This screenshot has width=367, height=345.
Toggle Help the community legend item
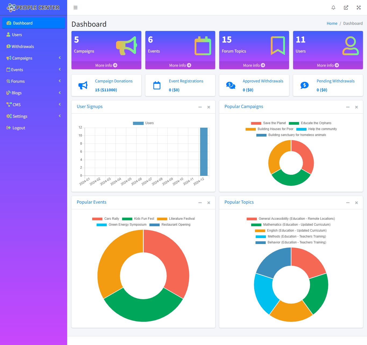pos(316,129)
